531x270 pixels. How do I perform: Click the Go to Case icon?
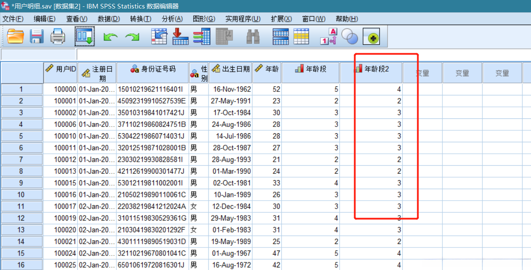pos(159,37)
